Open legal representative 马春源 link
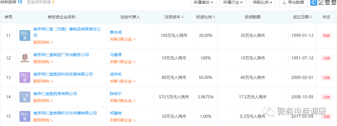This screenshot has width=337, height=126. click(116, 55)
